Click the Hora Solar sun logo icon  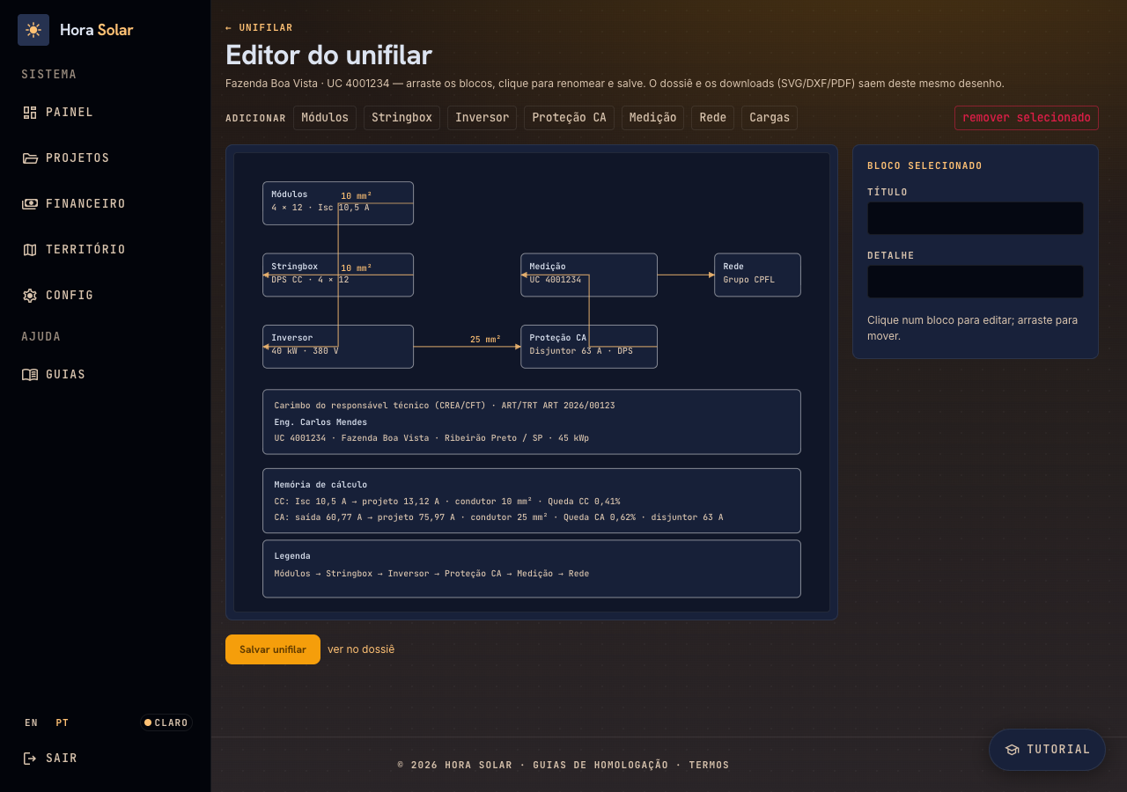point(33,30)
